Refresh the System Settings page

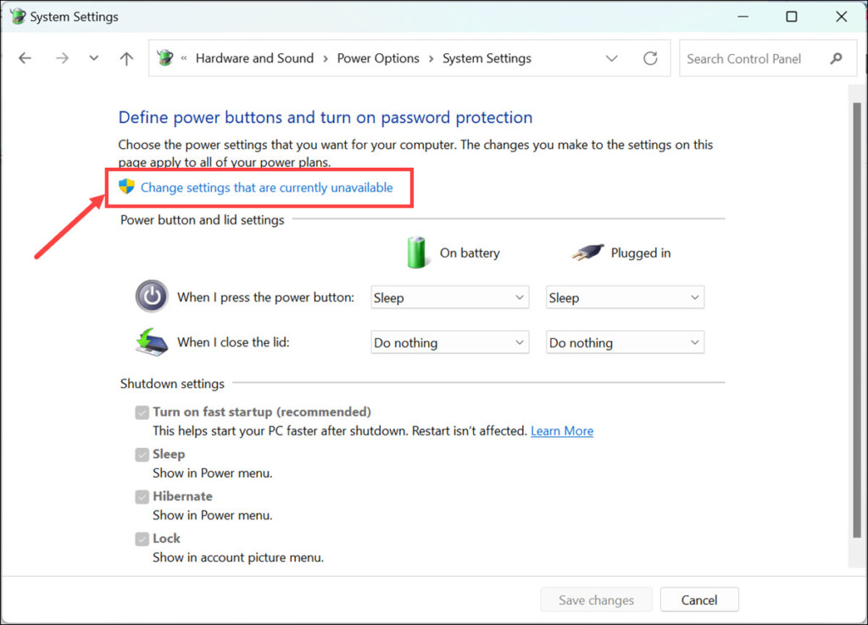point(650,58)
